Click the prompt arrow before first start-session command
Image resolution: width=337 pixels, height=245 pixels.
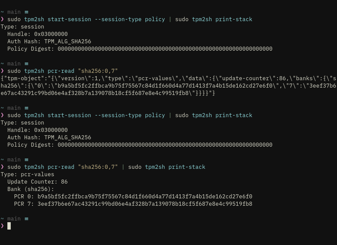pos(2,19)
